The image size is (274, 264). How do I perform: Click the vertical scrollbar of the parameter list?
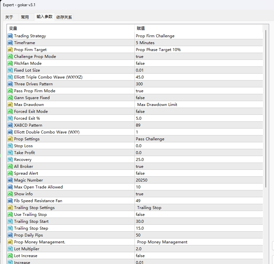click(266, 108)
